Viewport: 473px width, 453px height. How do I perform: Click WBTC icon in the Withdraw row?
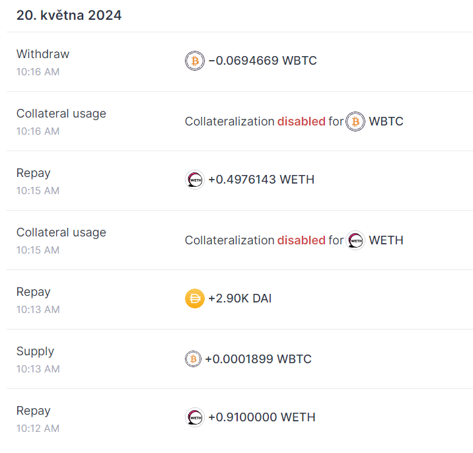(x=195, y=61)
